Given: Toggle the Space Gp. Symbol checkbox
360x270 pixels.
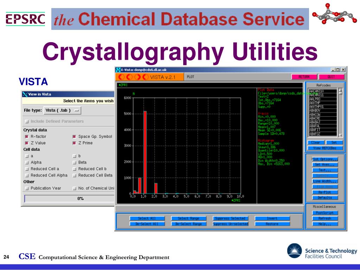Looking at the screenshot, I should tap(74, 137).
